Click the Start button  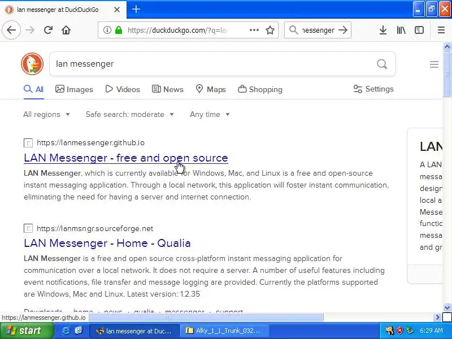point(27,331)
